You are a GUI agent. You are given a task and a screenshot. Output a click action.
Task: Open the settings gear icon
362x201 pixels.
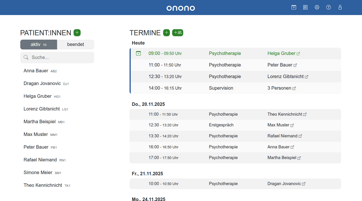pos(317,7)
